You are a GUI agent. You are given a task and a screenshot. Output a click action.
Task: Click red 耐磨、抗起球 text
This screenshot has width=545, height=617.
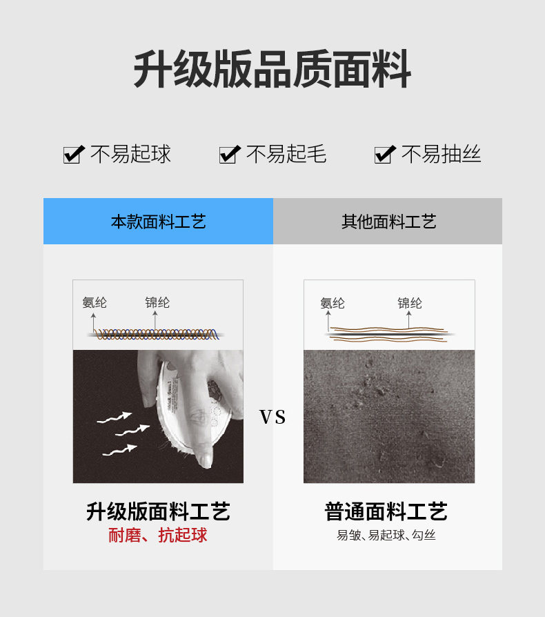click(x=158, y=535)
